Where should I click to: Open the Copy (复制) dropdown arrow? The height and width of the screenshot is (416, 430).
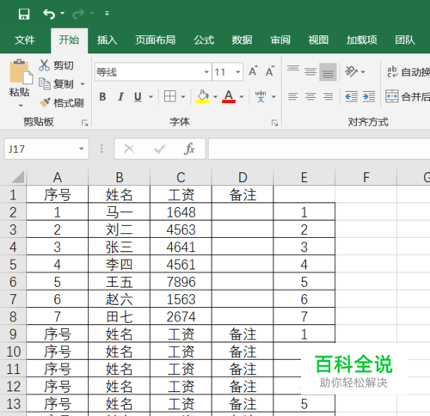(x=83, y=84)
